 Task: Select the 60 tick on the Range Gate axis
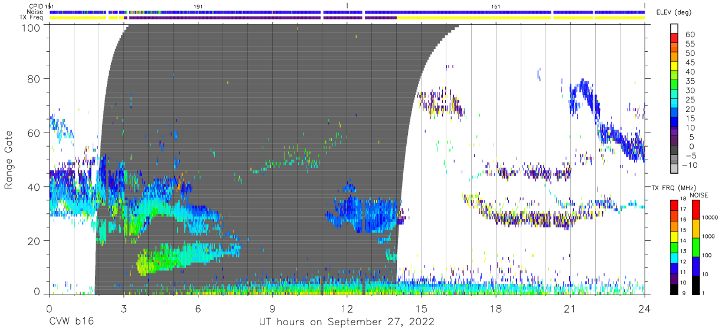[x=34, y=133]
